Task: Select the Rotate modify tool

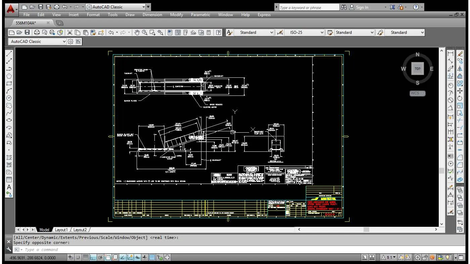Action: tap(460, 98)
